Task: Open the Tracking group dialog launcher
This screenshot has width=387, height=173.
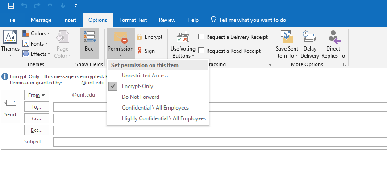Action: point(269,65)
